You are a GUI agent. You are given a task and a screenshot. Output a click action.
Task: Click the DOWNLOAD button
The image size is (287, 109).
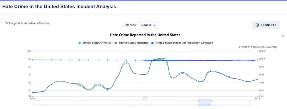(266, 25)
